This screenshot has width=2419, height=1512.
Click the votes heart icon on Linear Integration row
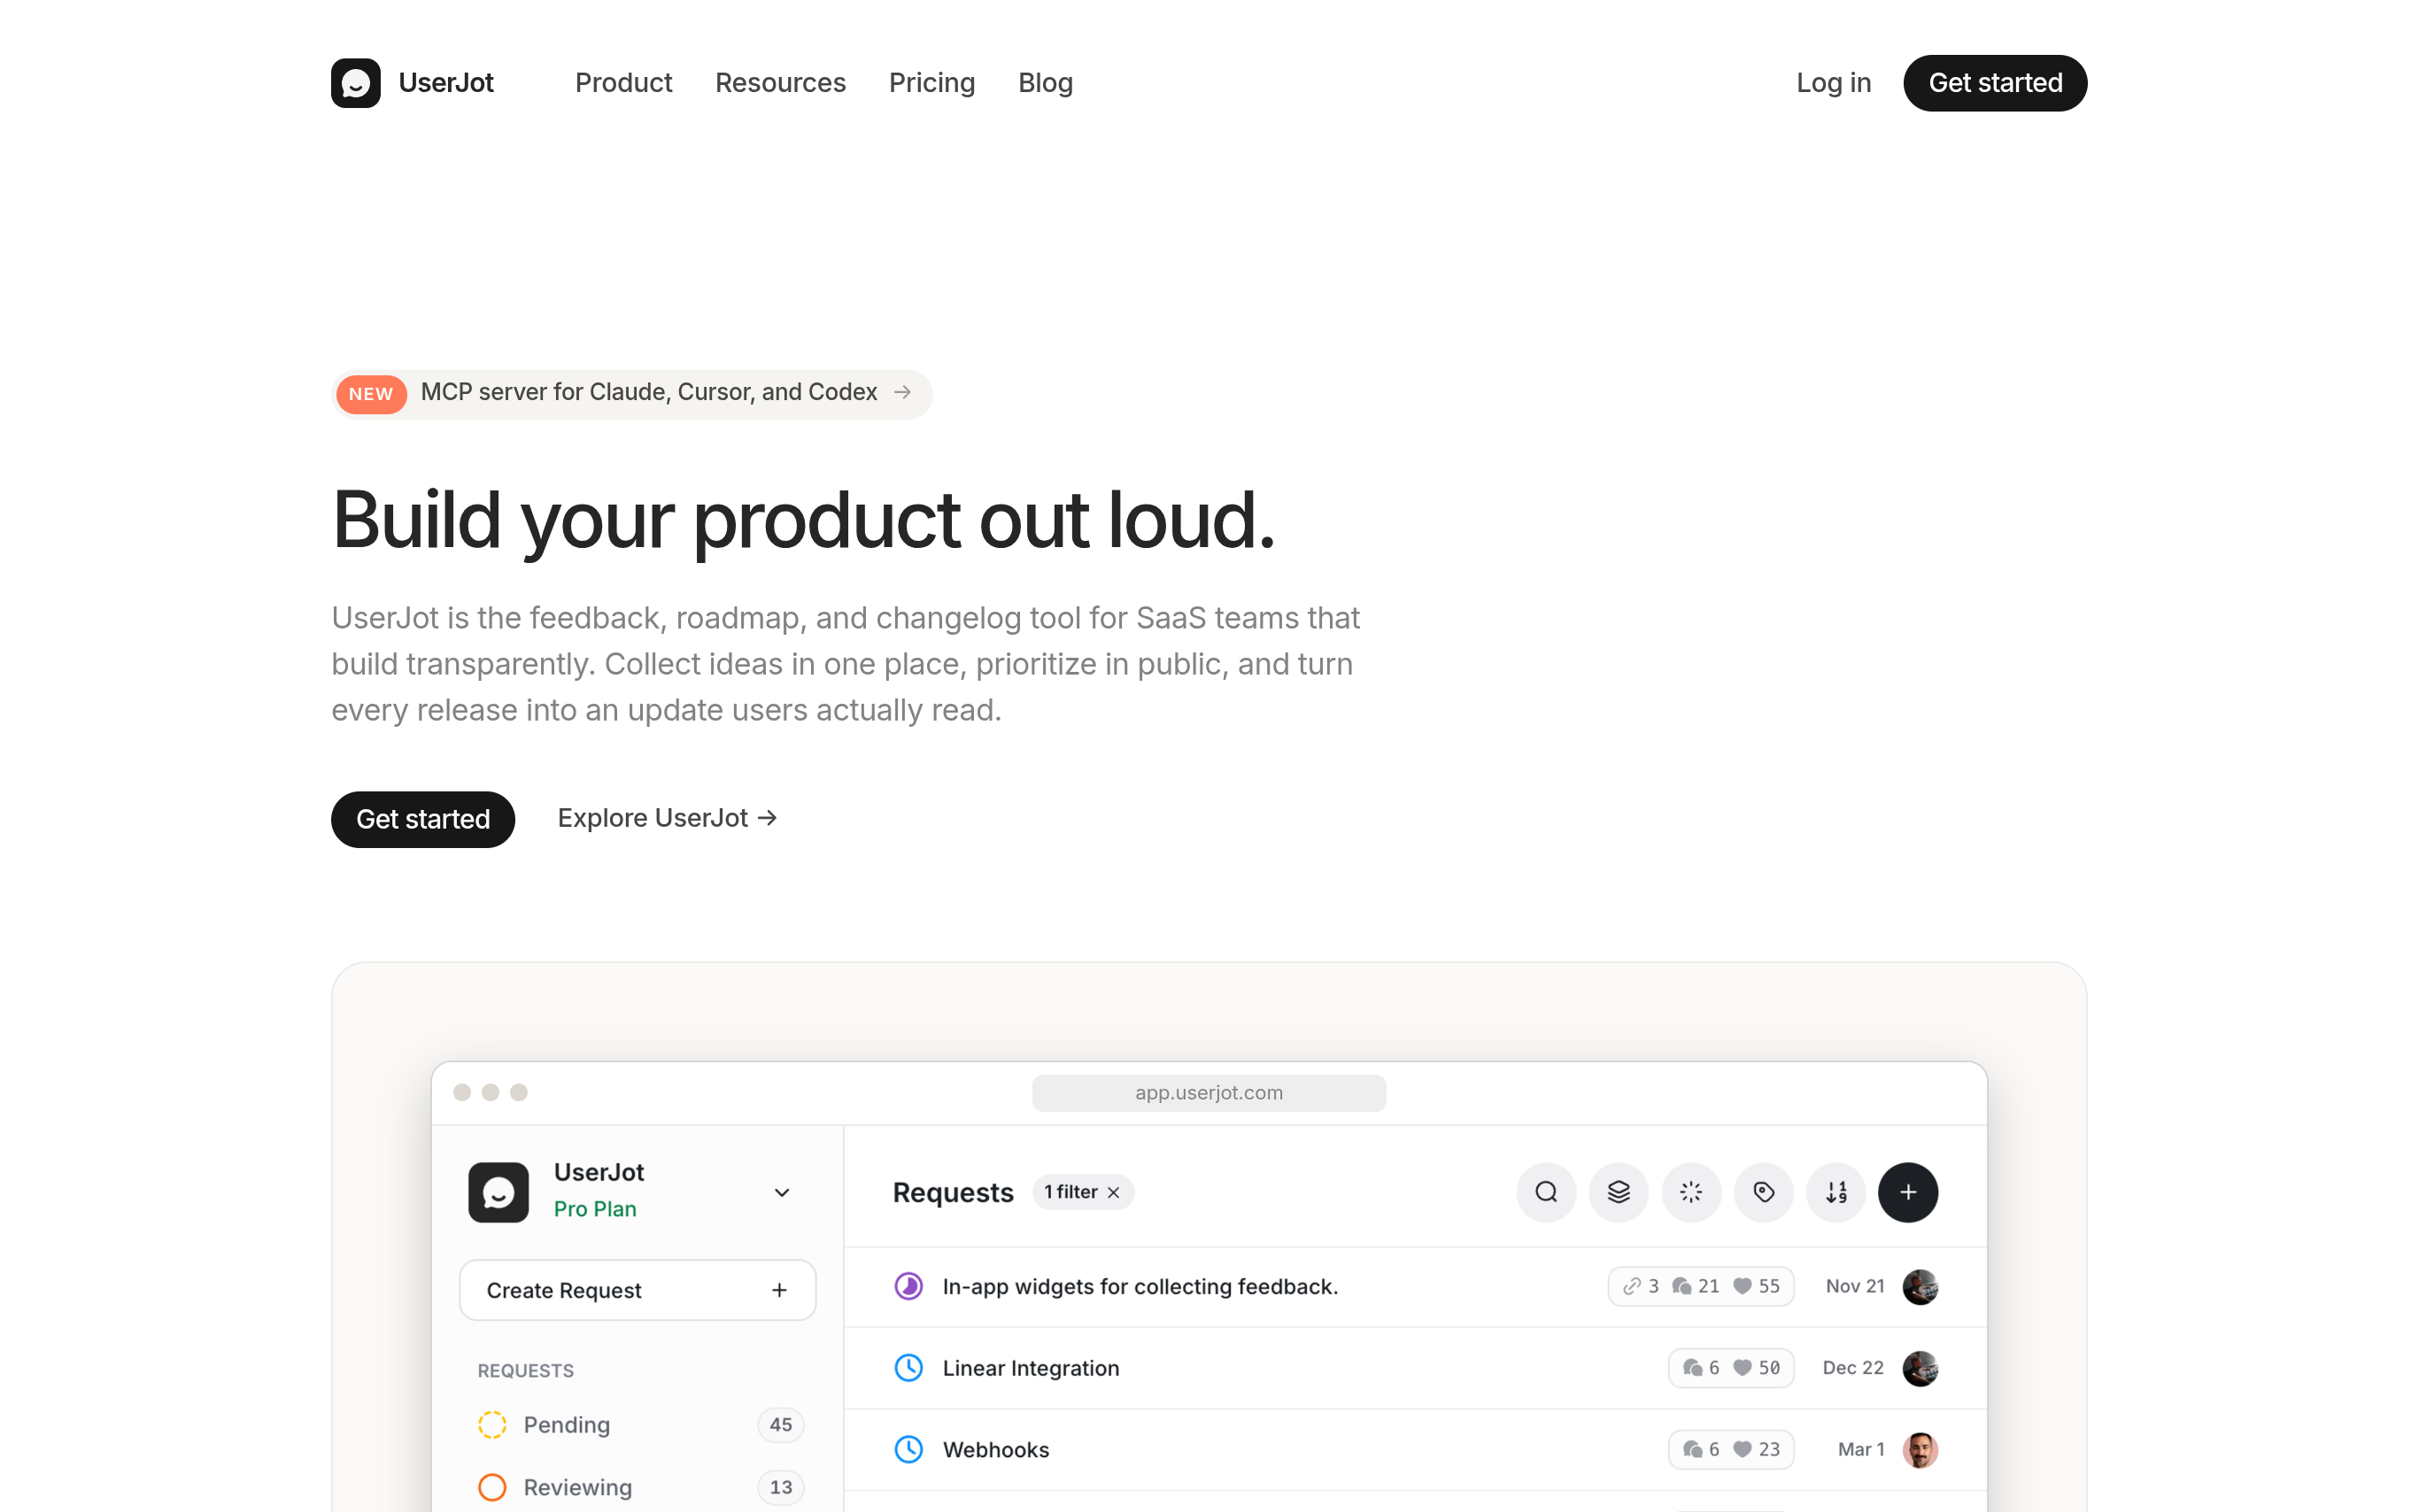[x=1742, y=1368]
